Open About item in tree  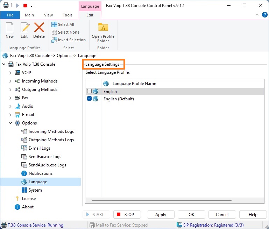pyautogui.click(x=28, y=207)
